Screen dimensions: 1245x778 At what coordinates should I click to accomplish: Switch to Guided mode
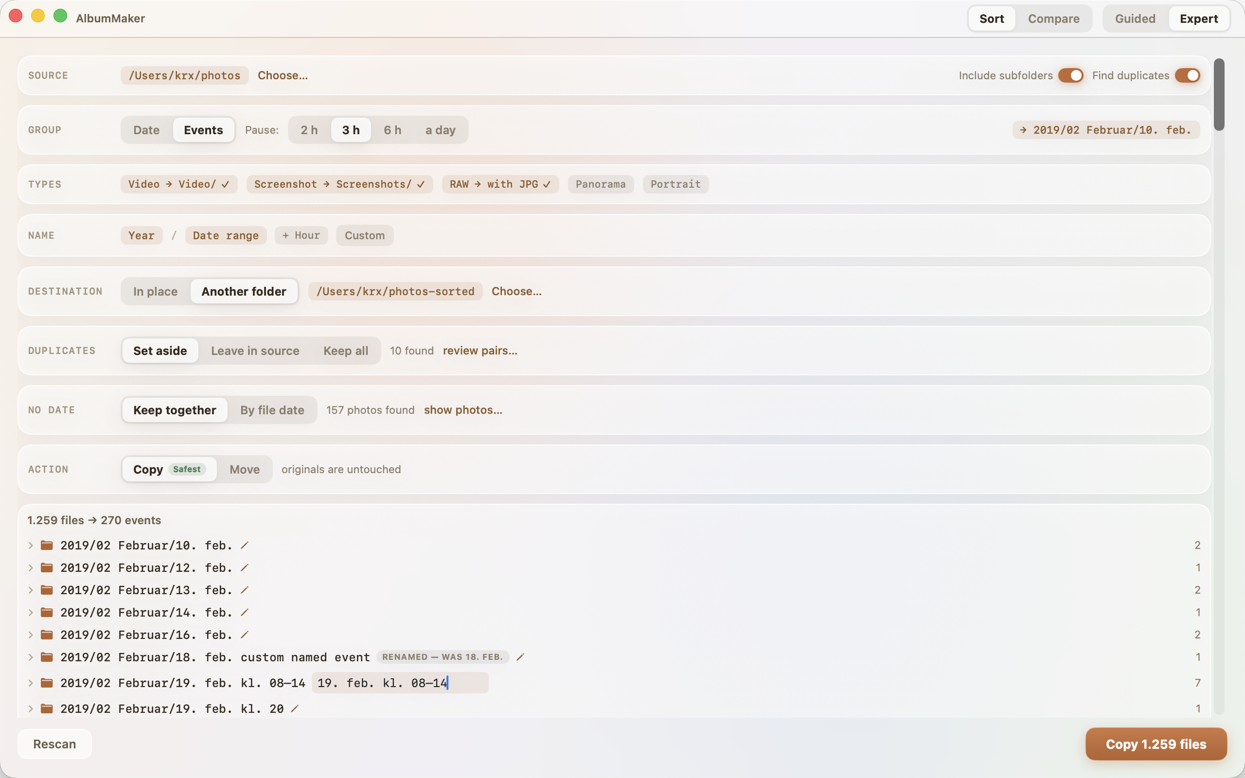point(1135,18)
